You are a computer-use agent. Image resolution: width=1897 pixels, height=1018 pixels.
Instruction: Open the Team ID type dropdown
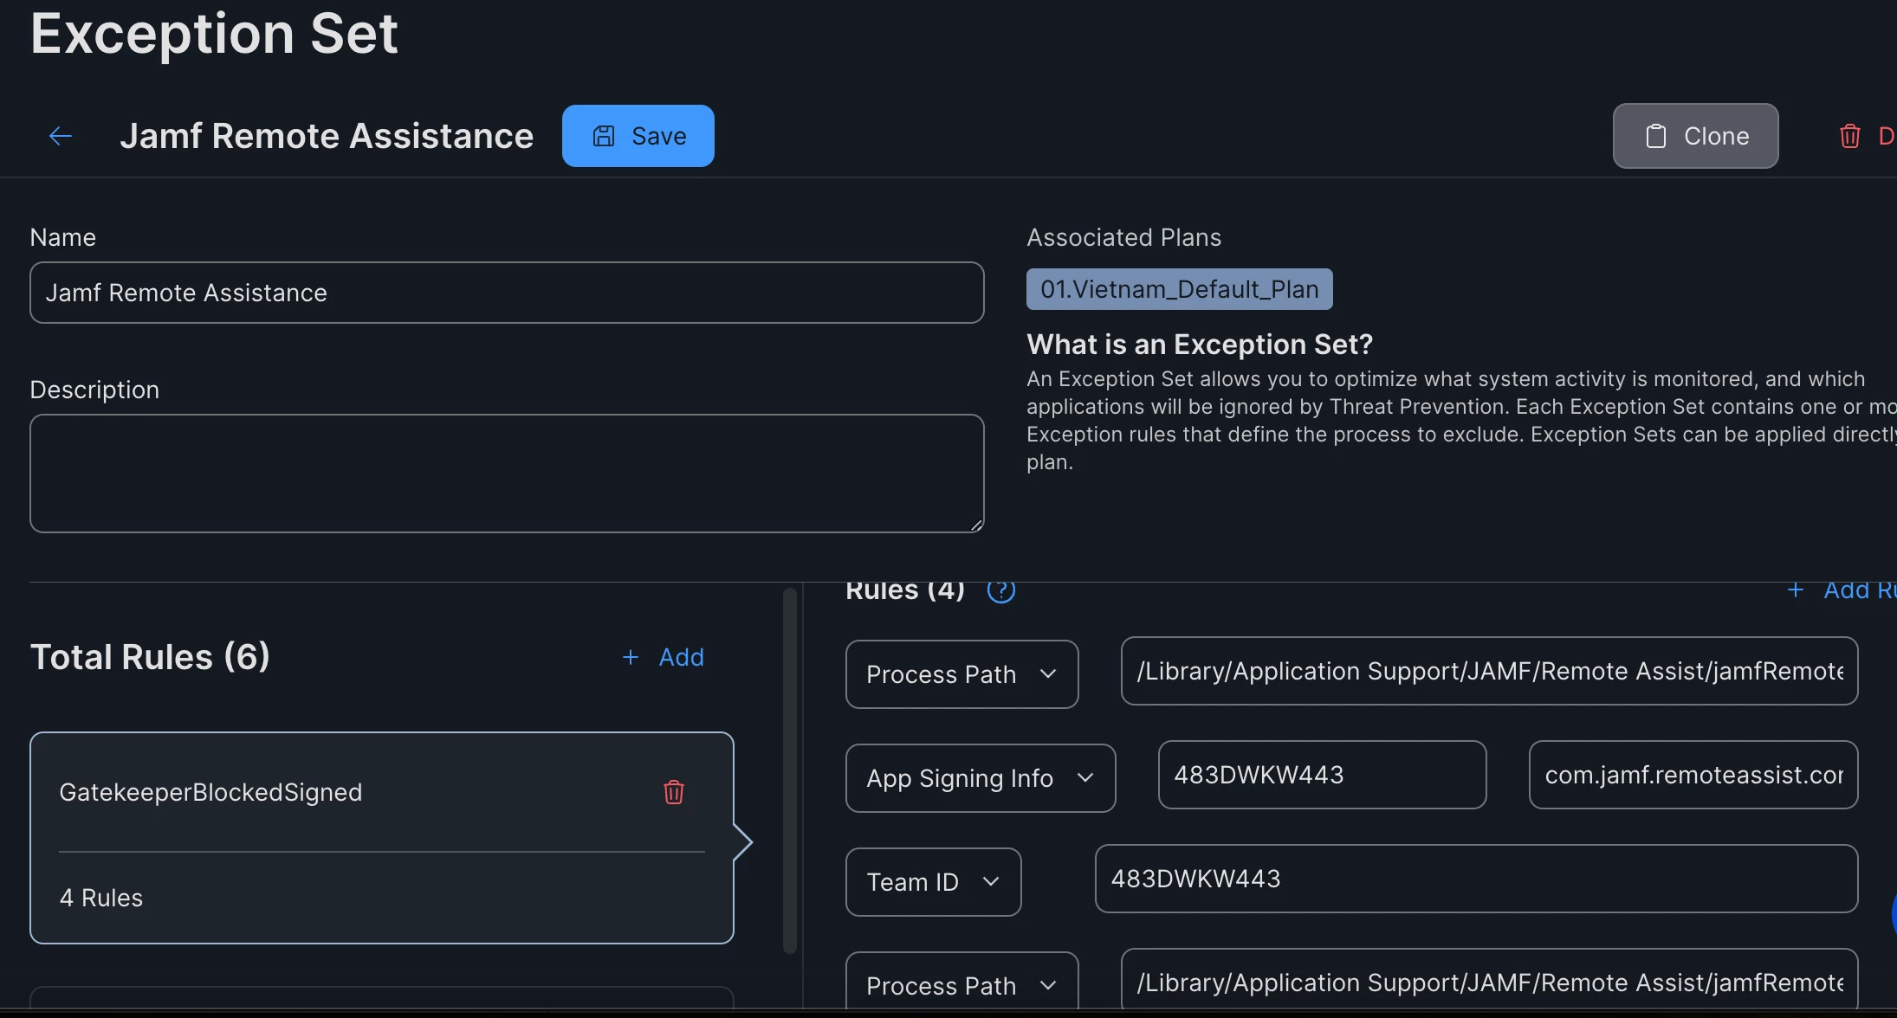(x=933, y=882)
